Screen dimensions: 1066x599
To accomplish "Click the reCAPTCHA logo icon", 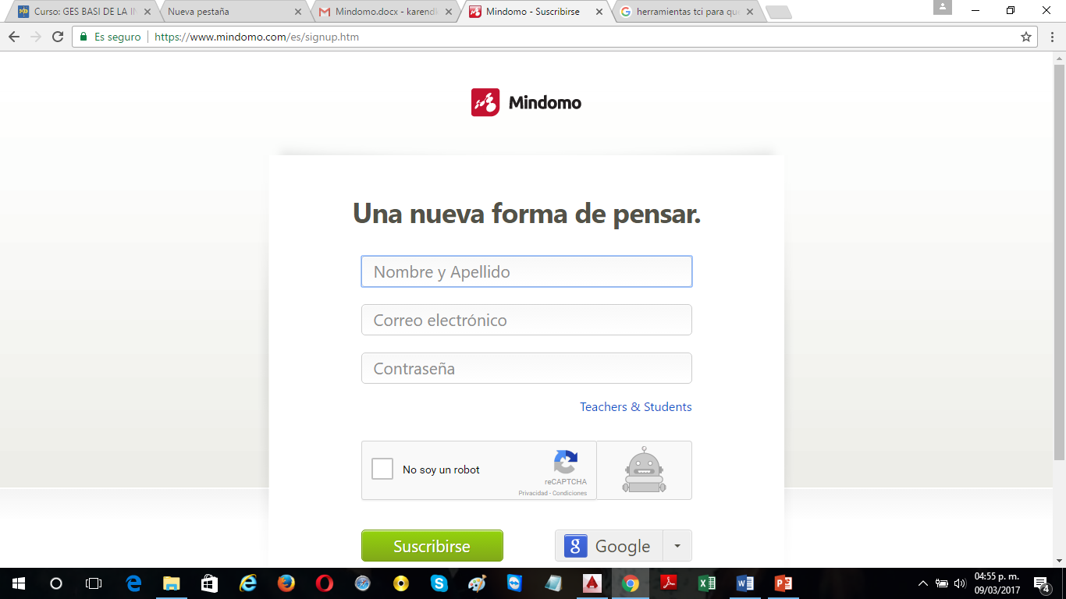I will [566, 463].
